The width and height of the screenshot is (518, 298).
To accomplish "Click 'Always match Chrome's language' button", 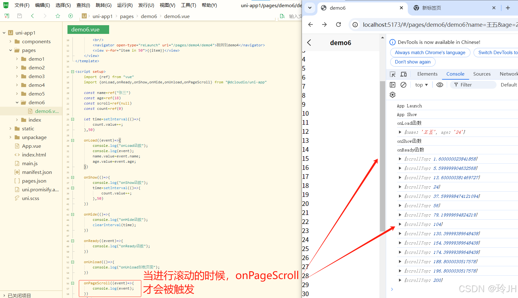I will pyautogui.click(x=430, y=52).
